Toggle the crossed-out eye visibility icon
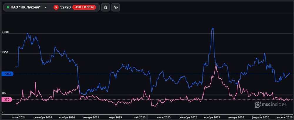The height and width of the screenshot is (120, 294). tap(116, 7)
